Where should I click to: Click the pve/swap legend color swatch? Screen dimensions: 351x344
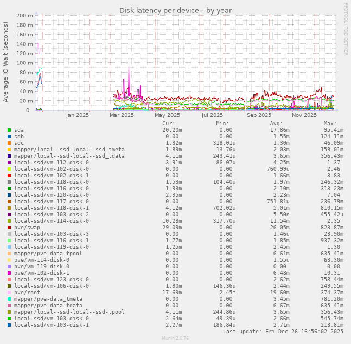[x=9, y=228]
